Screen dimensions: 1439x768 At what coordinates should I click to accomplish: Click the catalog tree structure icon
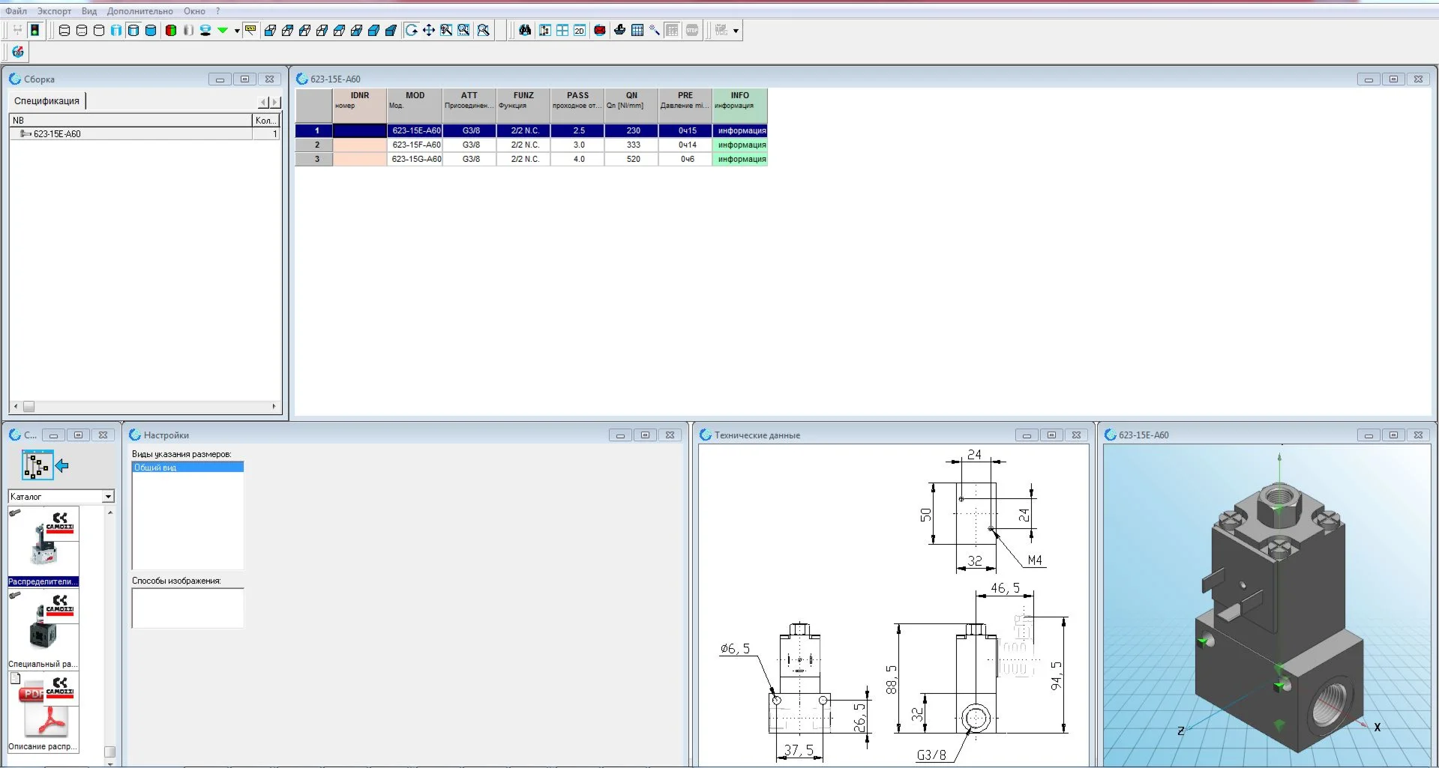[x=37, y=465]
